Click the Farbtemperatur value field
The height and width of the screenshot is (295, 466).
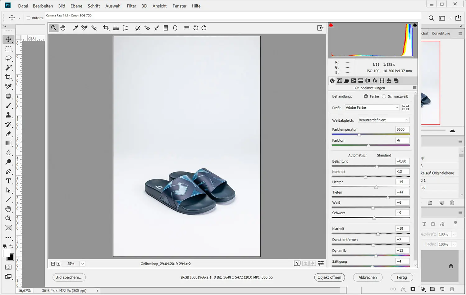(x=402, y=129)
